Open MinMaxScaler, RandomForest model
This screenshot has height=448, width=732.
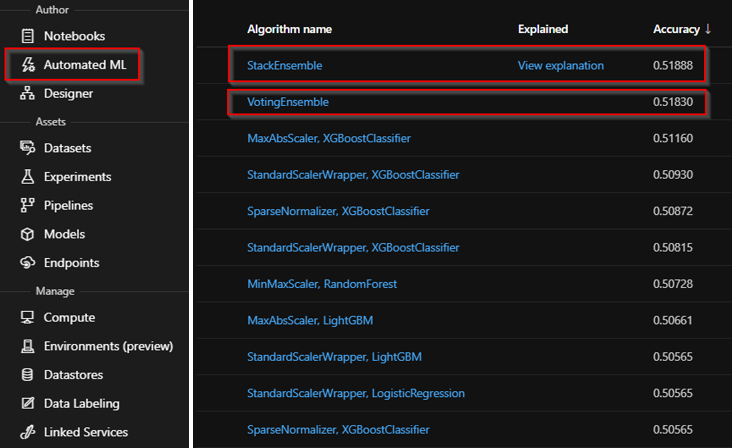click(322, 284)
